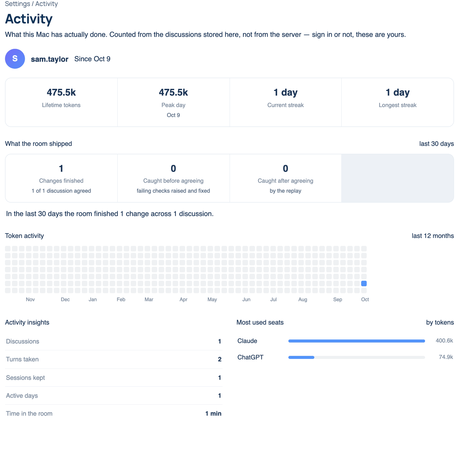Select the Oct month label

(x=365, y=300)
